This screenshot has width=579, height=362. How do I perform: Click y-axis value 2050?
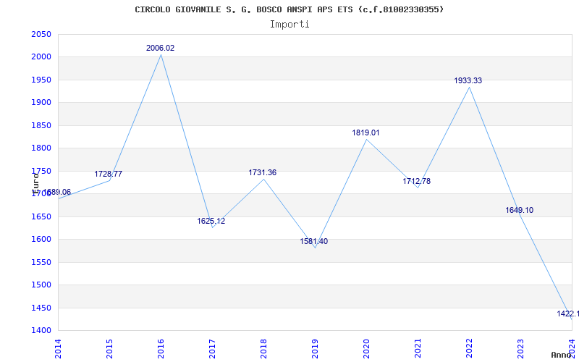pyautogui.click(x=41, y=34)
